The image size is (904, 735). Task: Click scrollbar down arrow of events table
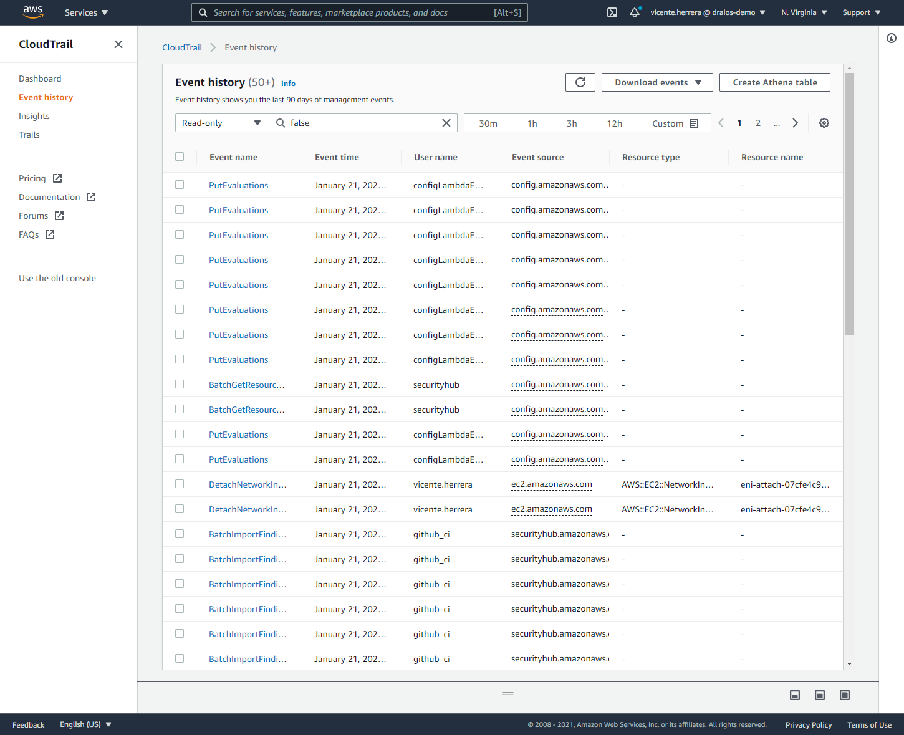[x=849, y=664]
